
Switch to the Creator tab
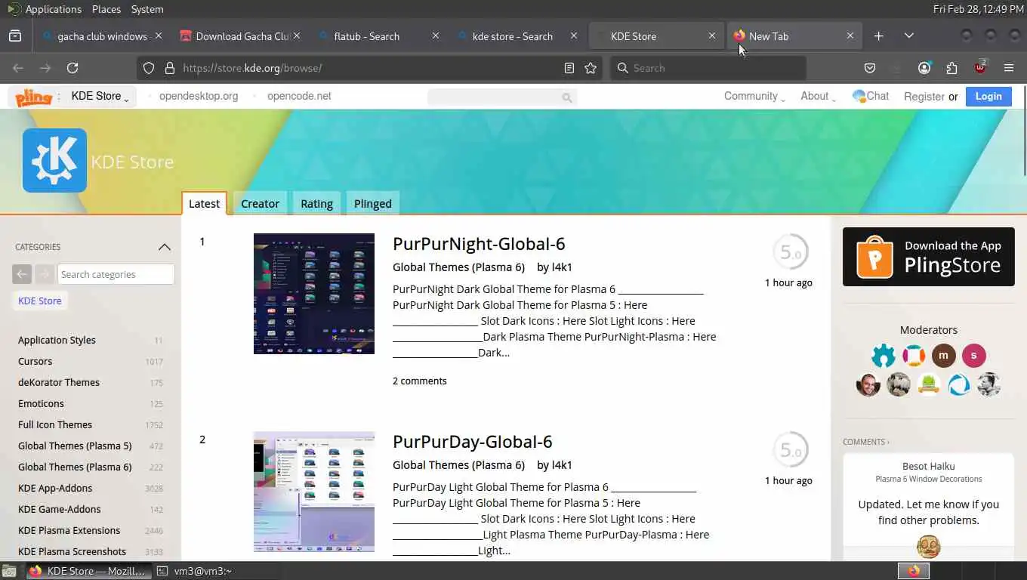(x=260, y=203)
